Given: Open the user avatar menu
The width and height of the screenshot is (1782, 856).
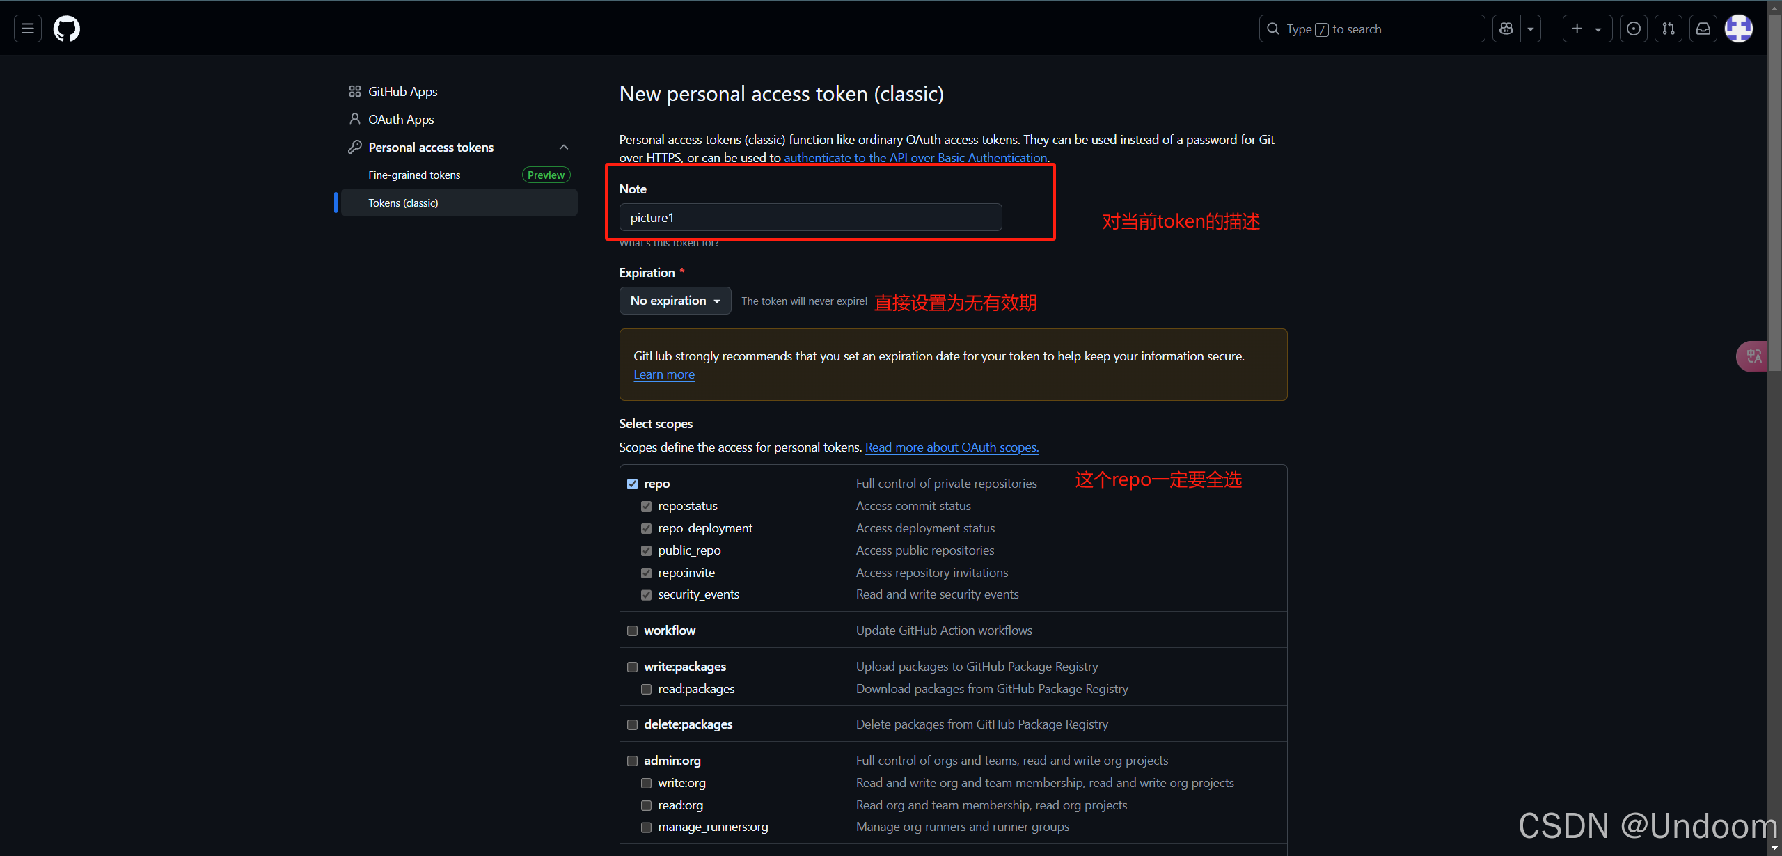Looking at the screenshot, I should pyautogui.click(x=1739, y=29).
